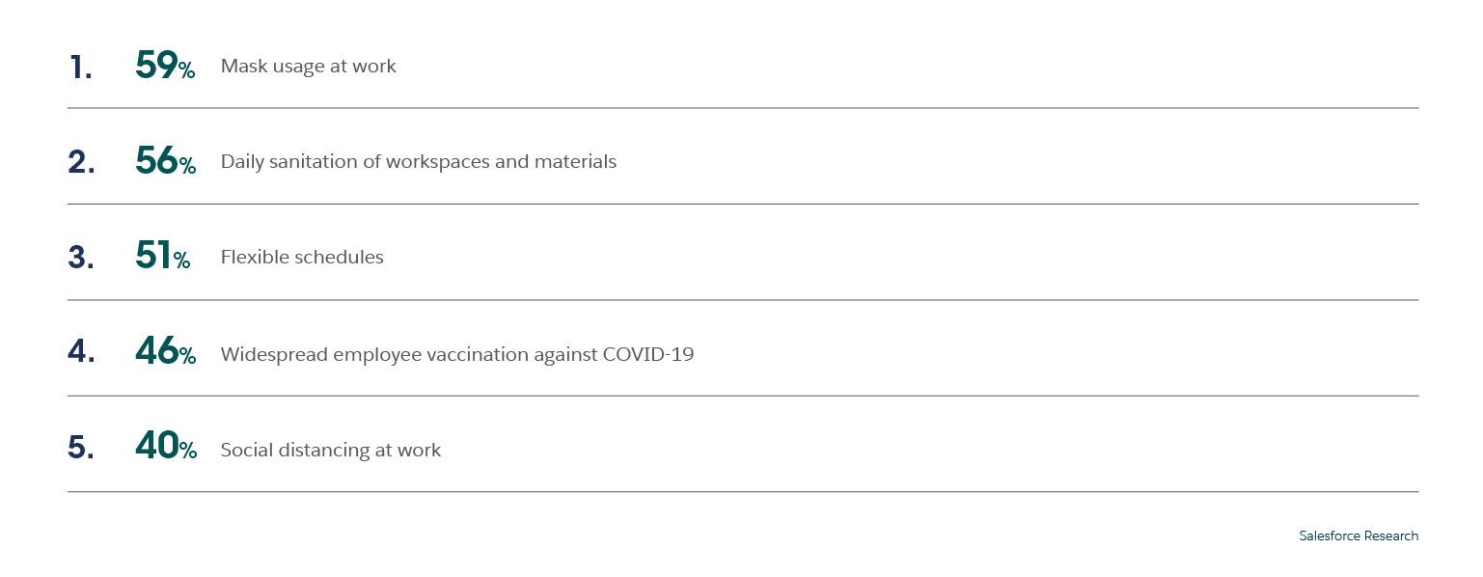
Task: Click the 40% statistic
Action: pos(165,448)
